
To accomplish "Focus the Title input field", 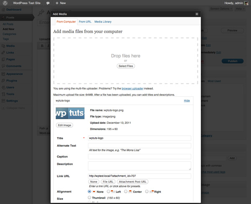I will click(139, 138).
